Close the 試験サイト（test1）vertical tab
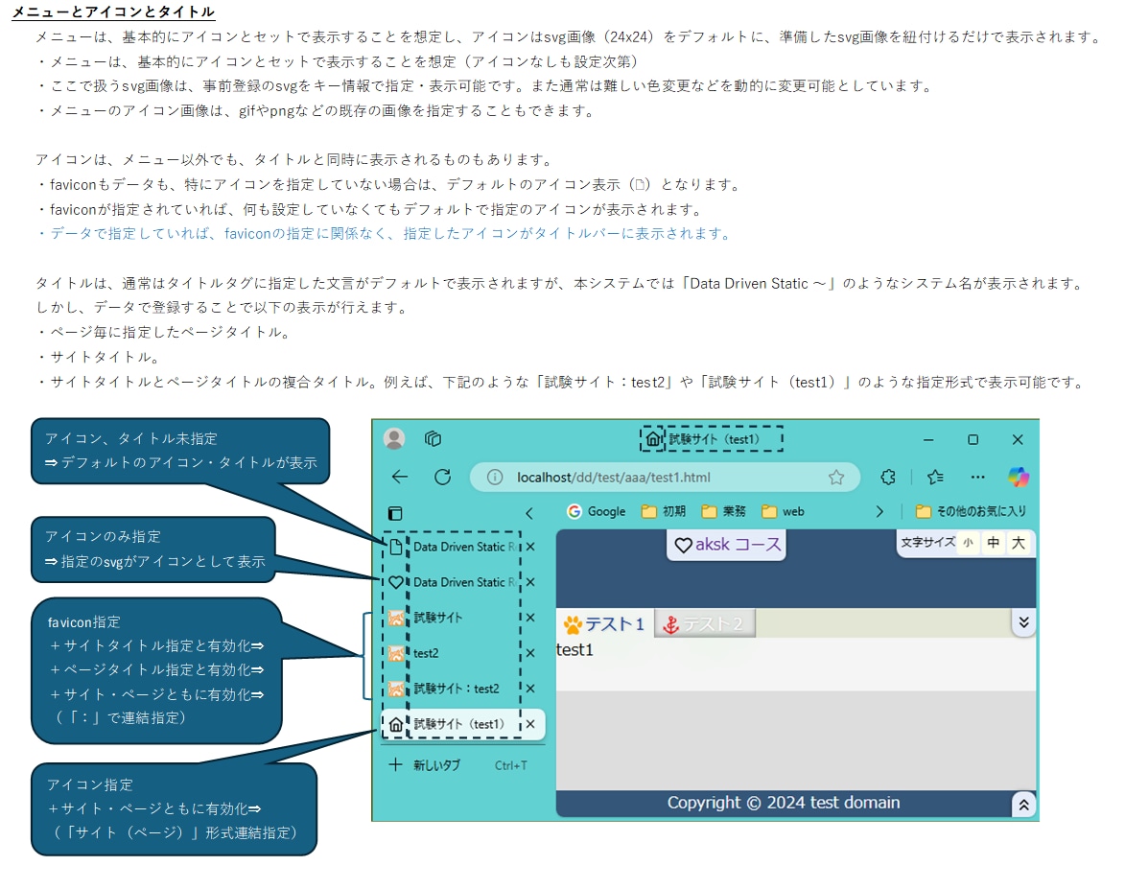1125x889 pixels. coord(530,724)
